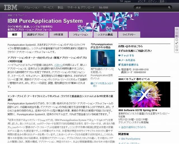Click the グランドプリンスホテル新高輪 venue text

133,123
